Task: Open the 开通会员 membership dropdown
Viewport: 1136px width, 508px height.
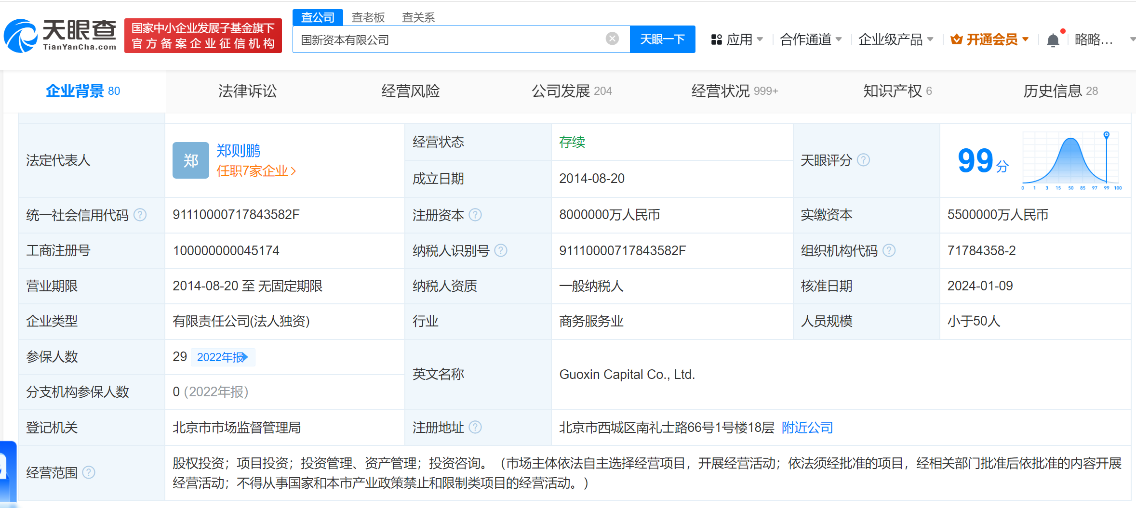Action: click(x=989, y=39)
